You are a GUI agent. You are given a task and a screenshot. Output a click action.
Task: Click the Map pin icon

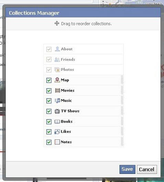pos(57,80)
